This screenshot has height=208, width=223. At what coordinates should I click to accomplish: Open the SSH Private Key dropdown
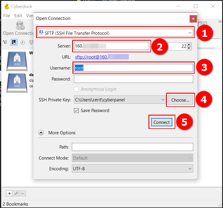pos(120,100)
